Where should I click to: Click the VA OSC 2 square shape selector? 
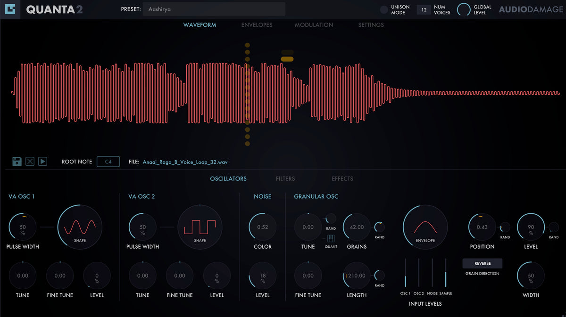click(x=200, y=227)
